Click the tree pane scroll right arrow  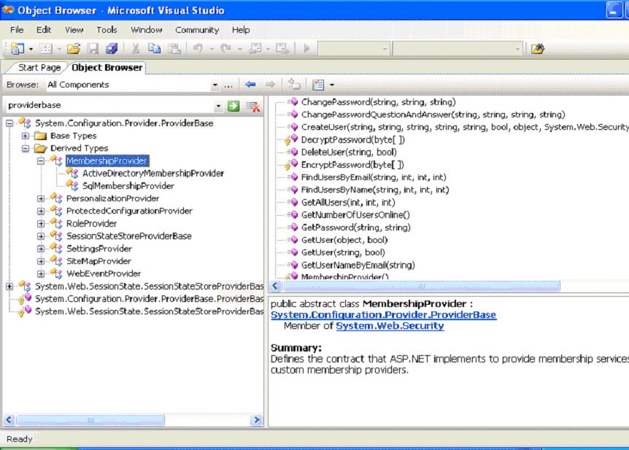(x=256, y=420)
